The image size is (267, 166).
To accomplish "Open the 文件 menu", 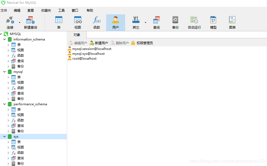I will click(x=4, y=11).
